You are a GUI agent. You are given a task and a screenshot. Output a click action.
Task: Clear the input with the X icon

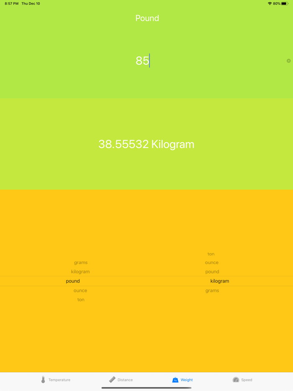[x=288, y=61]
